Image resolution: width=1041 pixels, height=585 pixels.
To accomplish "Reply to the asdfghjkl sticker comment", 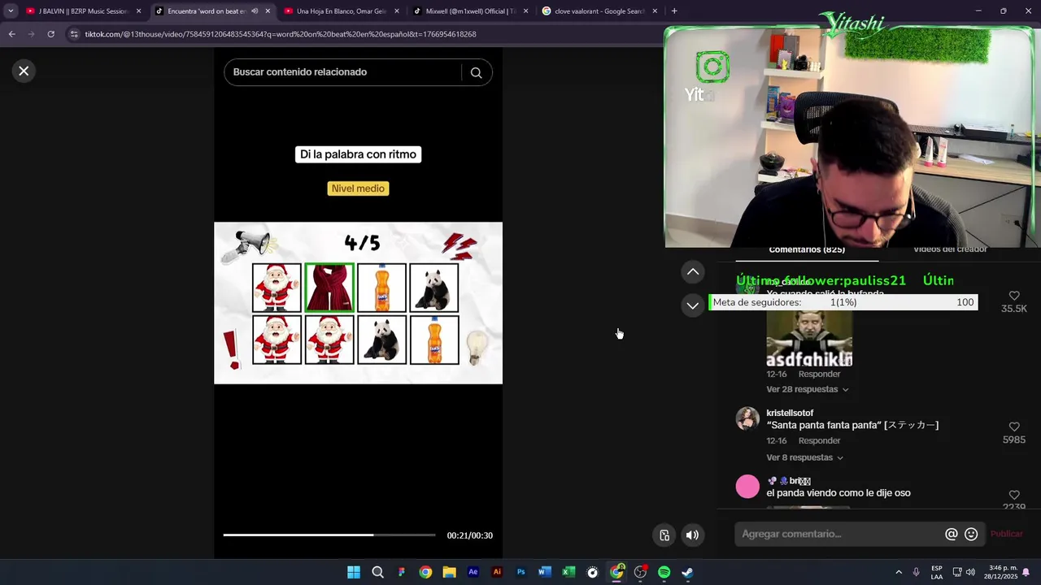I will point(819,374).
